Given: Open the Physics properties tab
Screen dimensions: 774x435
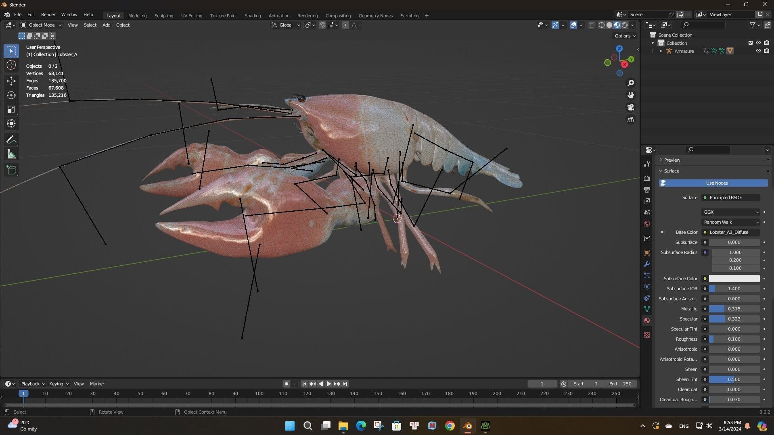Looking at the screenshot, I should point(647,287).
